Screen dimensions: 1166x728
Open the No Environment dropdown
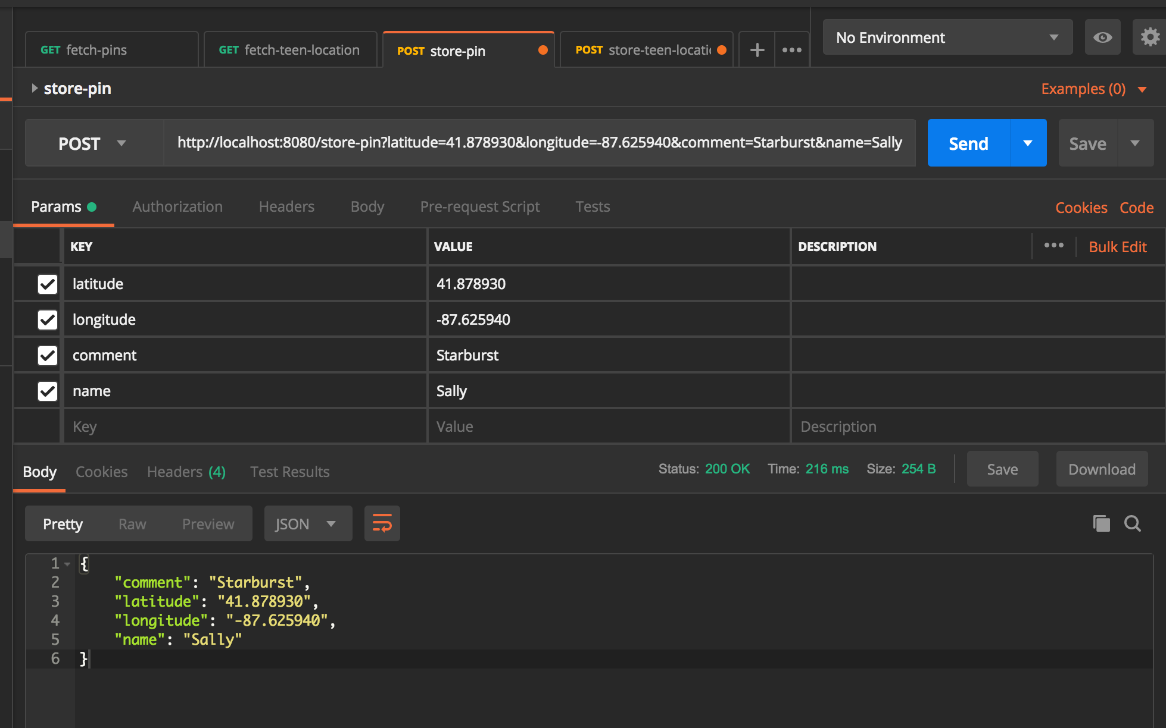pyautogui.click(x=947, y=37)
